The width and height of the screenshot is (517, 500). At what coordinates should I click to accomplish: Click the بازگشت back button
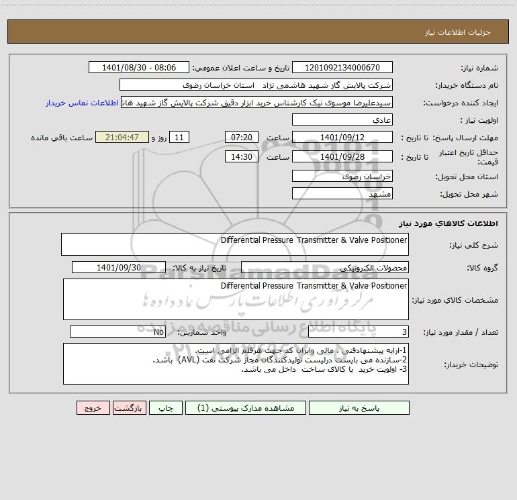[x=129, y=407]
